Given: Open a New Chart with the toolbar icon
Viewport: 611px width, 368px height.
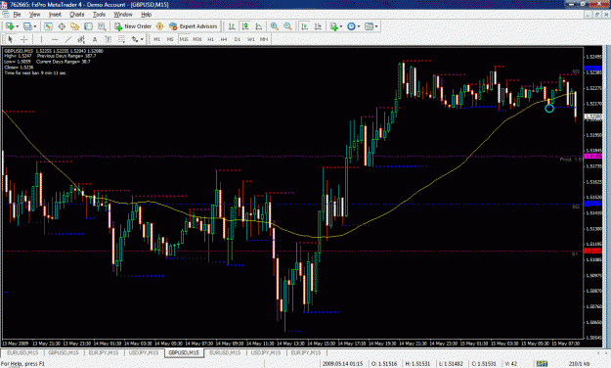Looking at the screenshot, I should (x=10, y=26).
